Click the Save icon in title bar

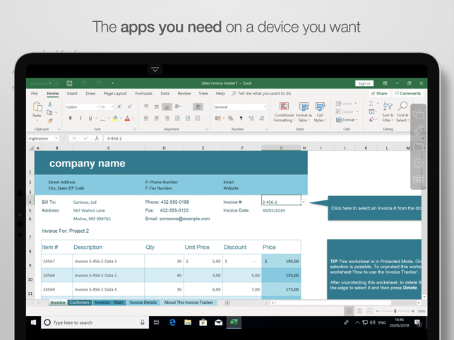pos(69,83)
